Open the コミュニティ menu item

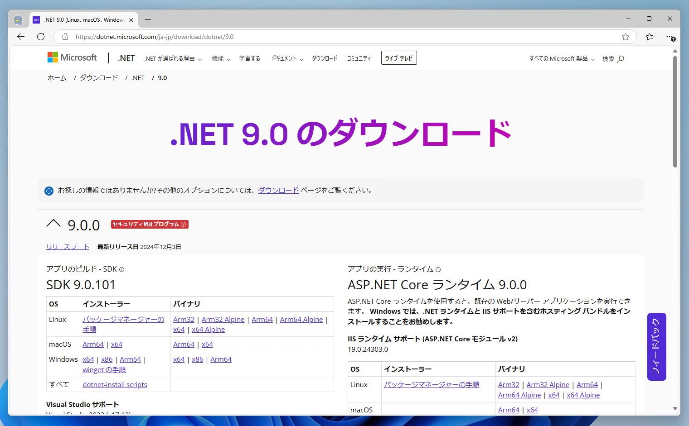point(359,59)
